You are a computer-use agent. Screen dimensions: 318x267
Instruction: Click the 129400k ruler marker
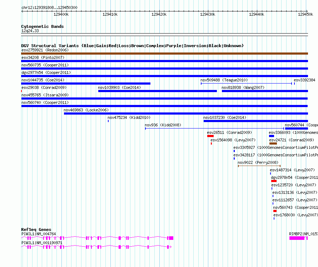click(x=61, y=14)
